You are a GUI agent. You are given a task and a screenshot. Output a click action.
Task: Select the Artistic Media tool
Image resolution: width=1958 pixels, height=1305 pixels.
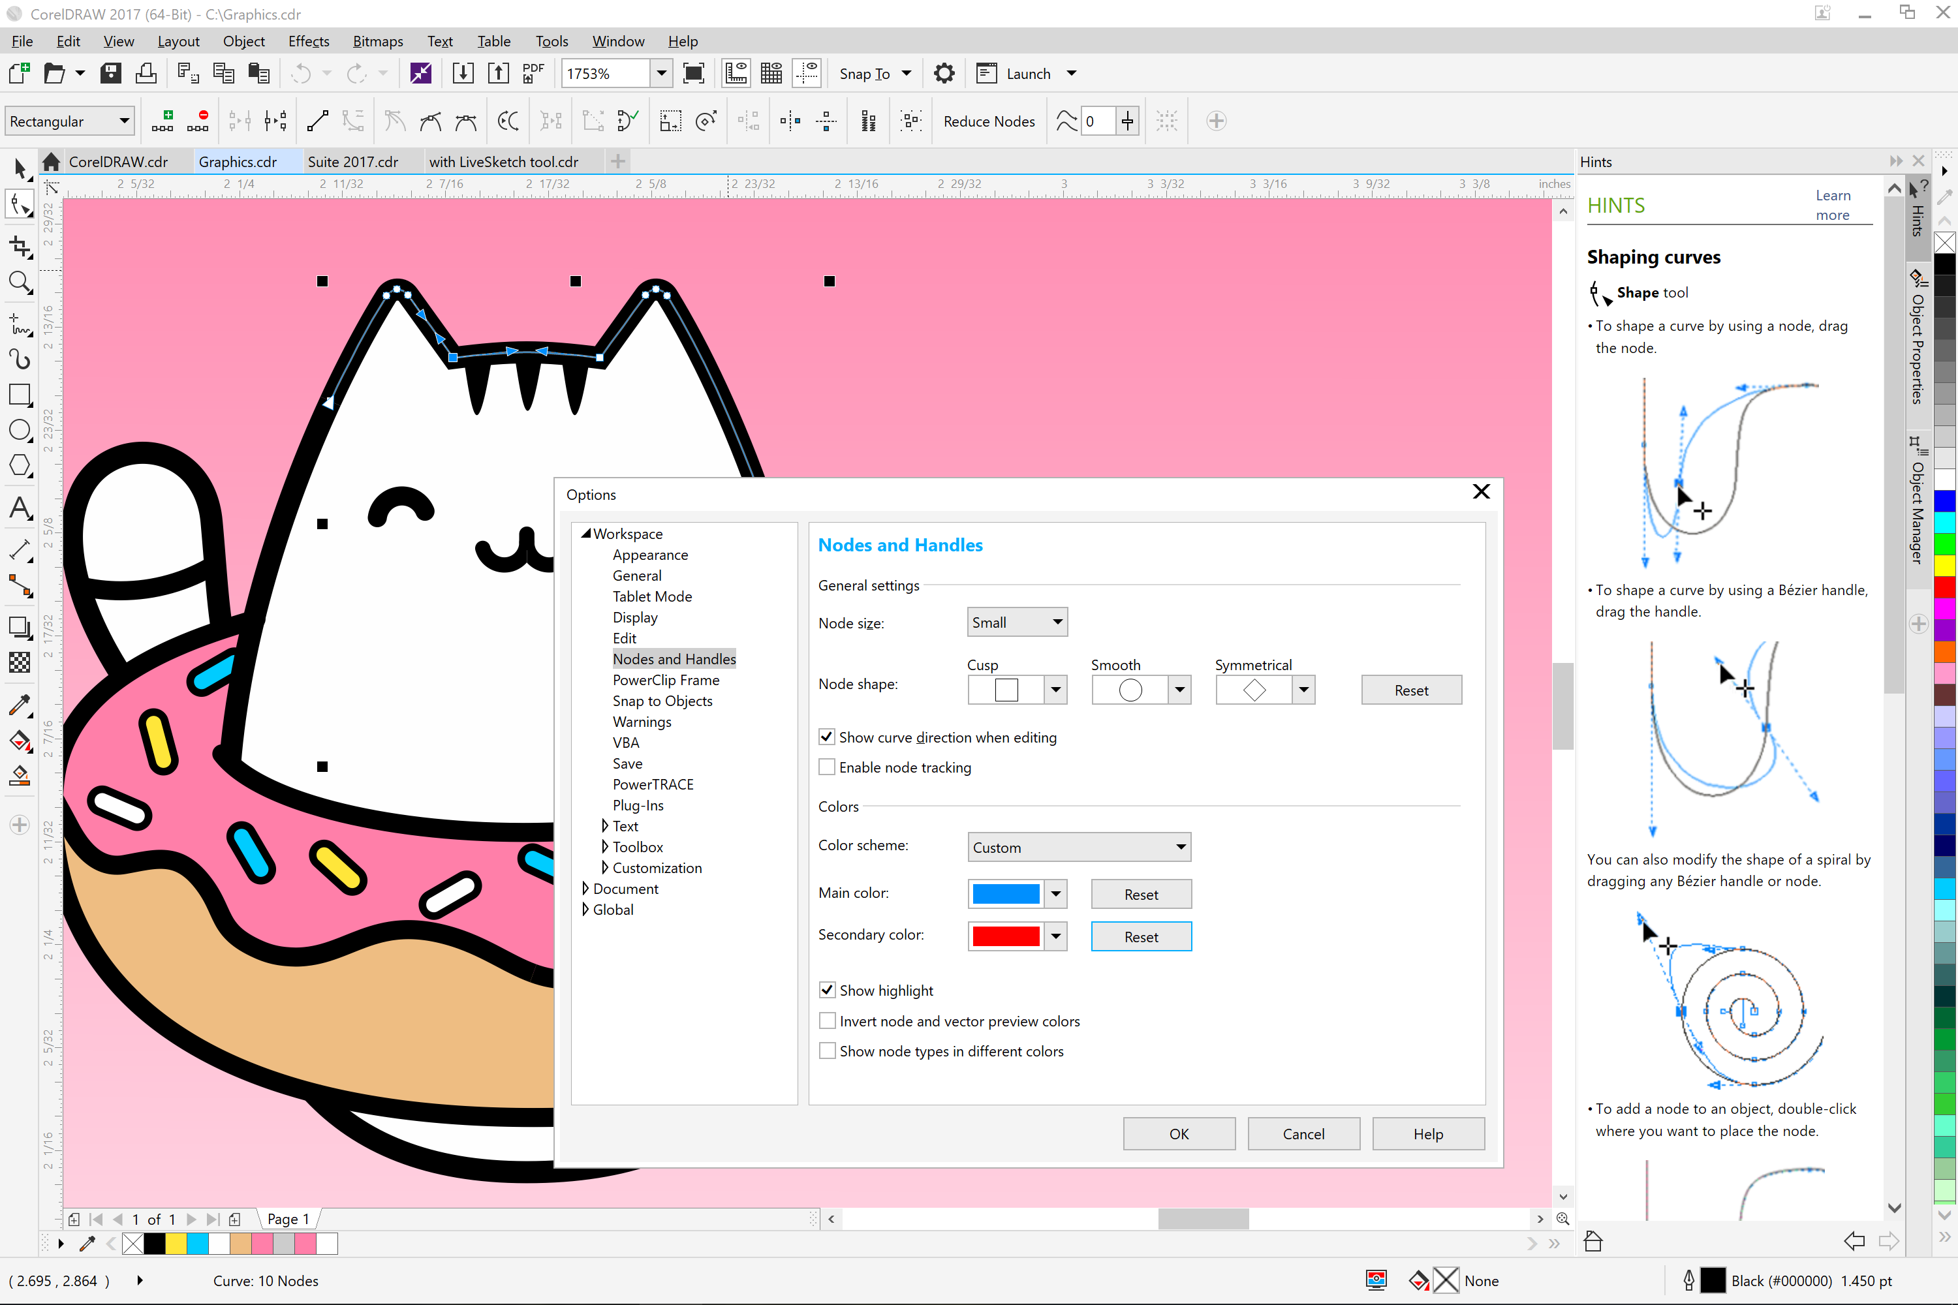click(x=20, y=359)
